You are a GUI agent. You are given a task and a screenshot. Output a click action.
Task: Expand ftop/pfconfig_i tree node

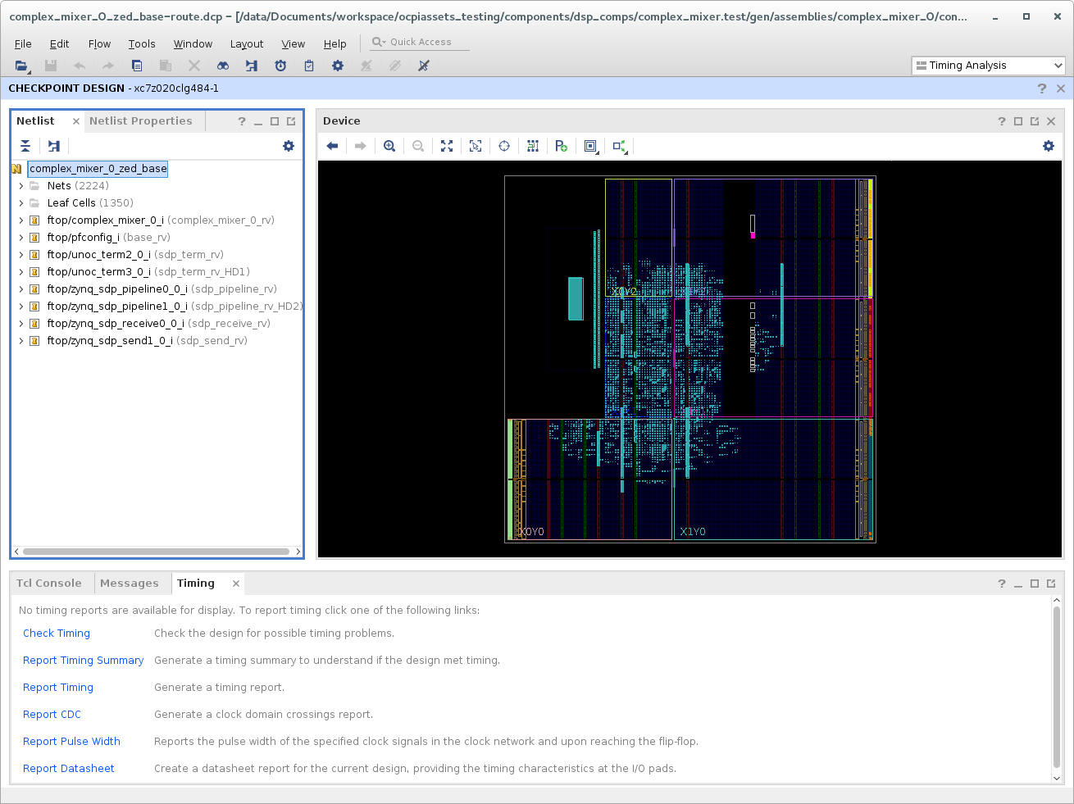click(21, 238)
